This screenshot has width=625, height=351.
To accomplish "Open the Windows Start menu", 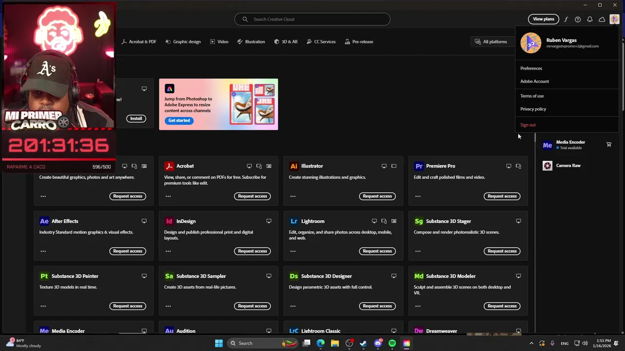I will pyautogui.click(x=219, y=343).
